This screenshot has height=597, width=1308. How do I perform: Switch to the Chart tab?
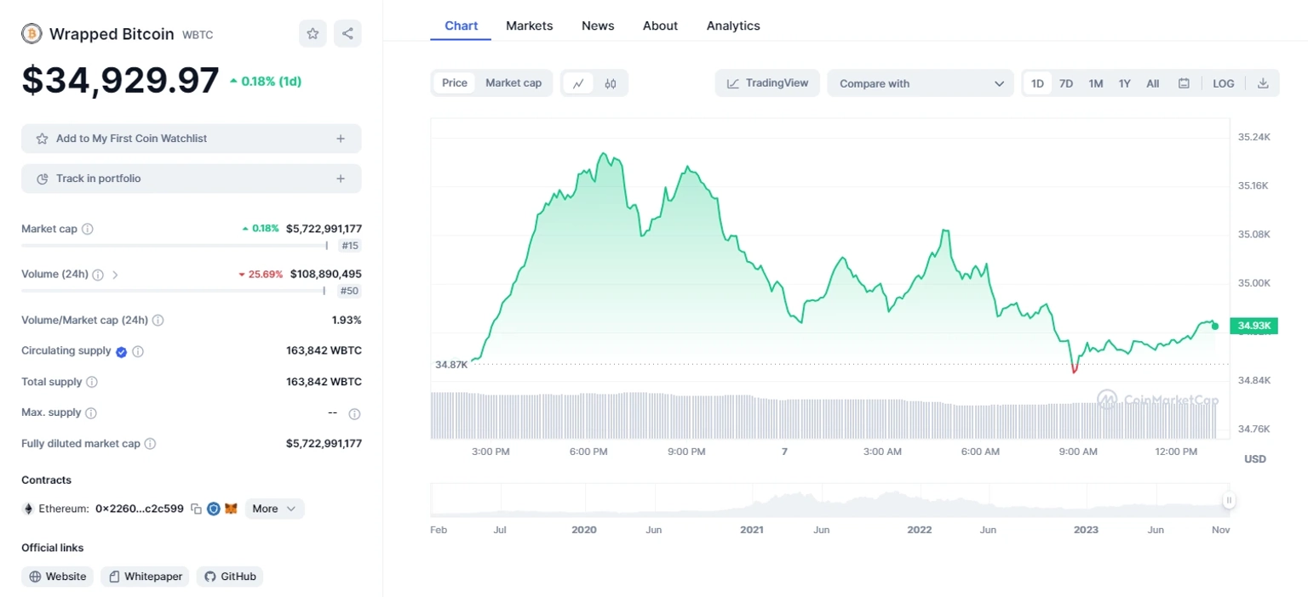[462, 26]
